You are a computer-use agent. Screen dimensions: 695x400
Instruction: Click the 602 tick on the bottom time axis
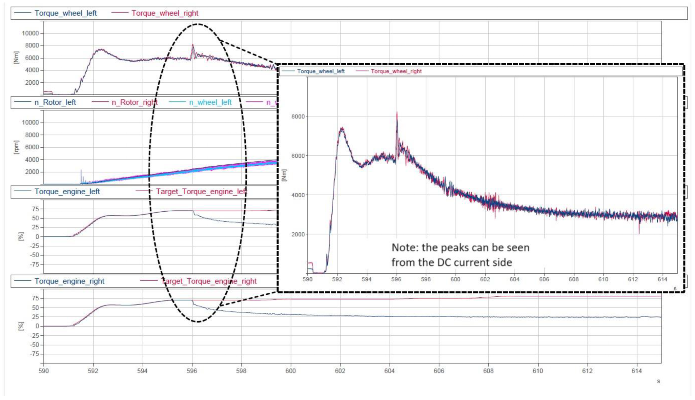(340, 371)
